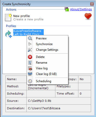Click the ILoveFreeSoftware profile arrow icon

click(x=9, y=34)
